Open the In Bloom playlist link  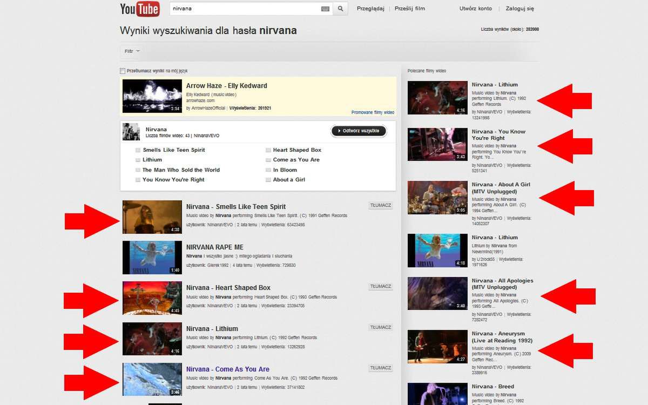(285, 170)
